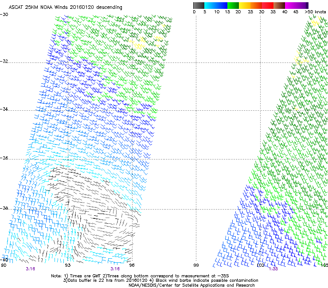Select the green 15-20 knots color segment

tap(233, 5)
